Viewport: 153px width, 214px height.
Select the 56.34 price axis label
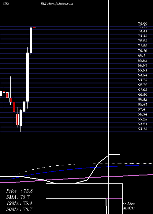tap(143, 114)
